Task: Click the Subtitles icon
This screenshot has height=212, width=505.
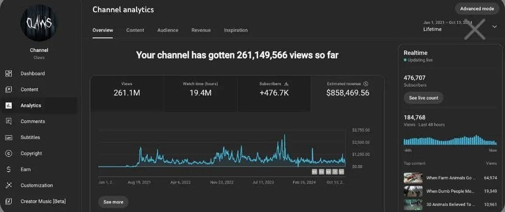Action: tap(8, 138)
